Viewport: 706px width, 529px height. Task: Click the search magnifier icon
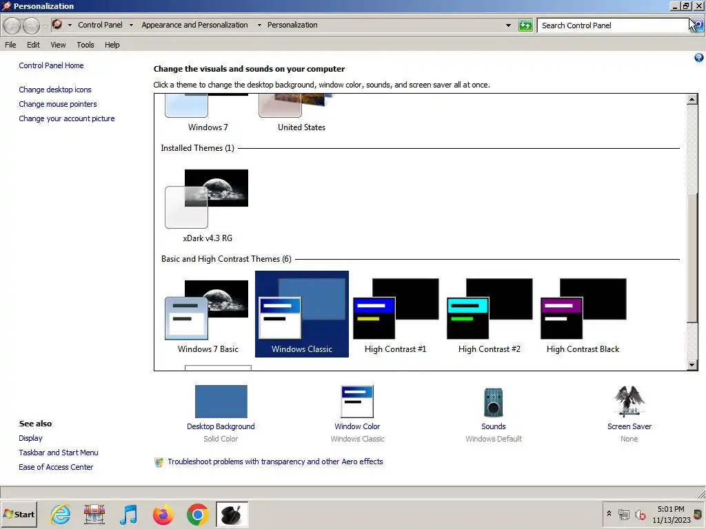click(x=698, y=25)
